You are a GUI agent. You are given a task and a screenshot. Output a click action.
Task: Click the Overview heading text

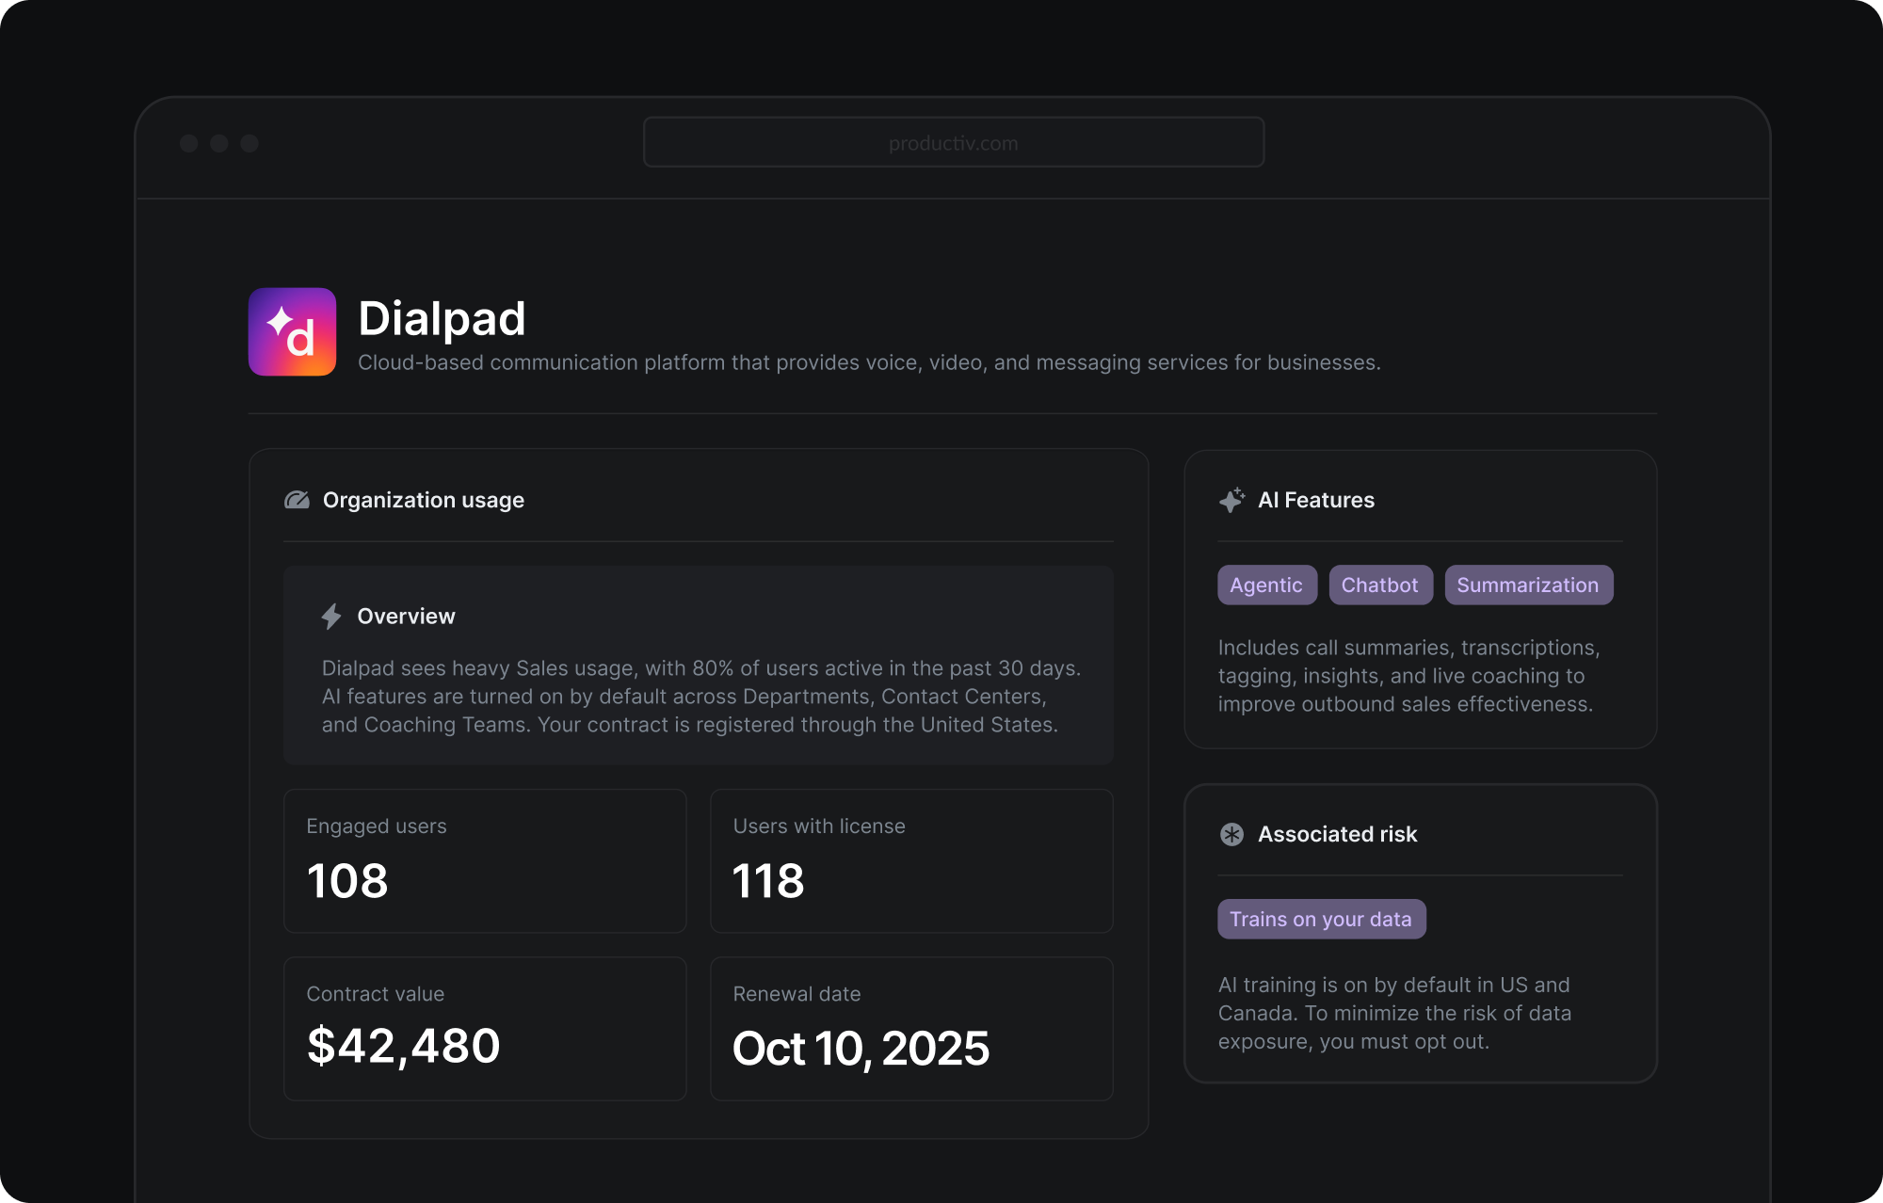[x=406, y=617]
